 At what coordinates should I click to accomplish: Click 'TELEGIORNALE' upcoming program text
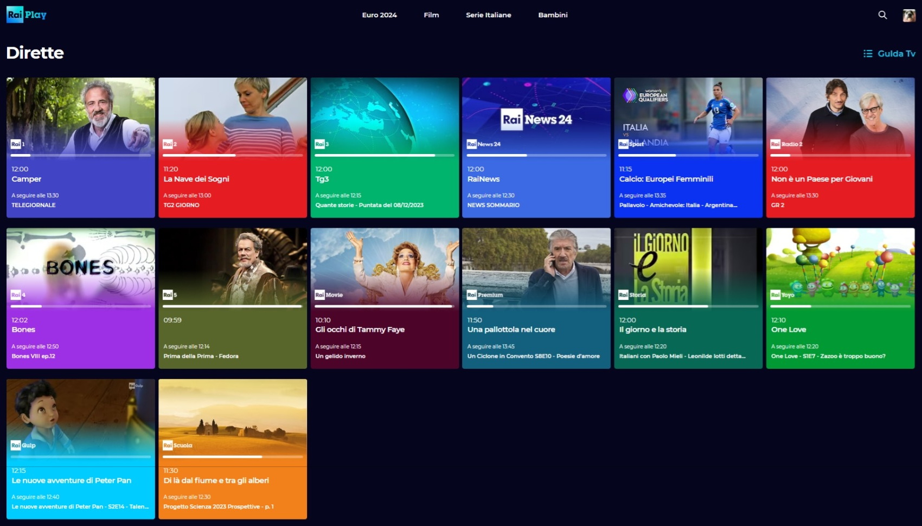34,205
